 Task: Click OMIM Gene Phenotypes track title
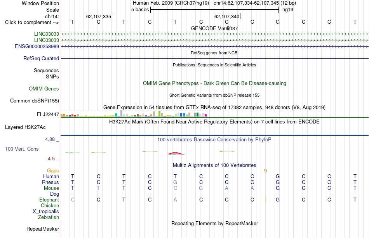(x=214, y=83)
